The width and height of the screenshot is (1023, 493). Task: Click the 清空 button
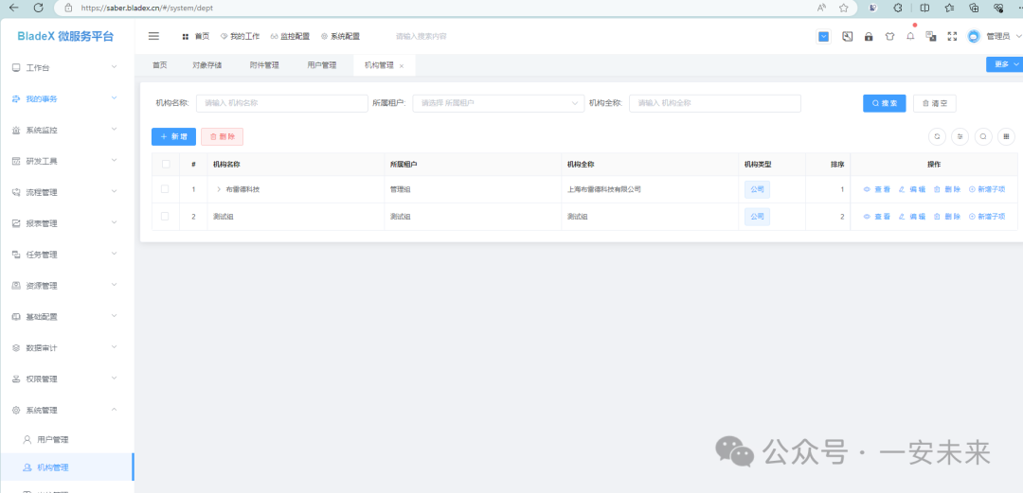point(935,103)
